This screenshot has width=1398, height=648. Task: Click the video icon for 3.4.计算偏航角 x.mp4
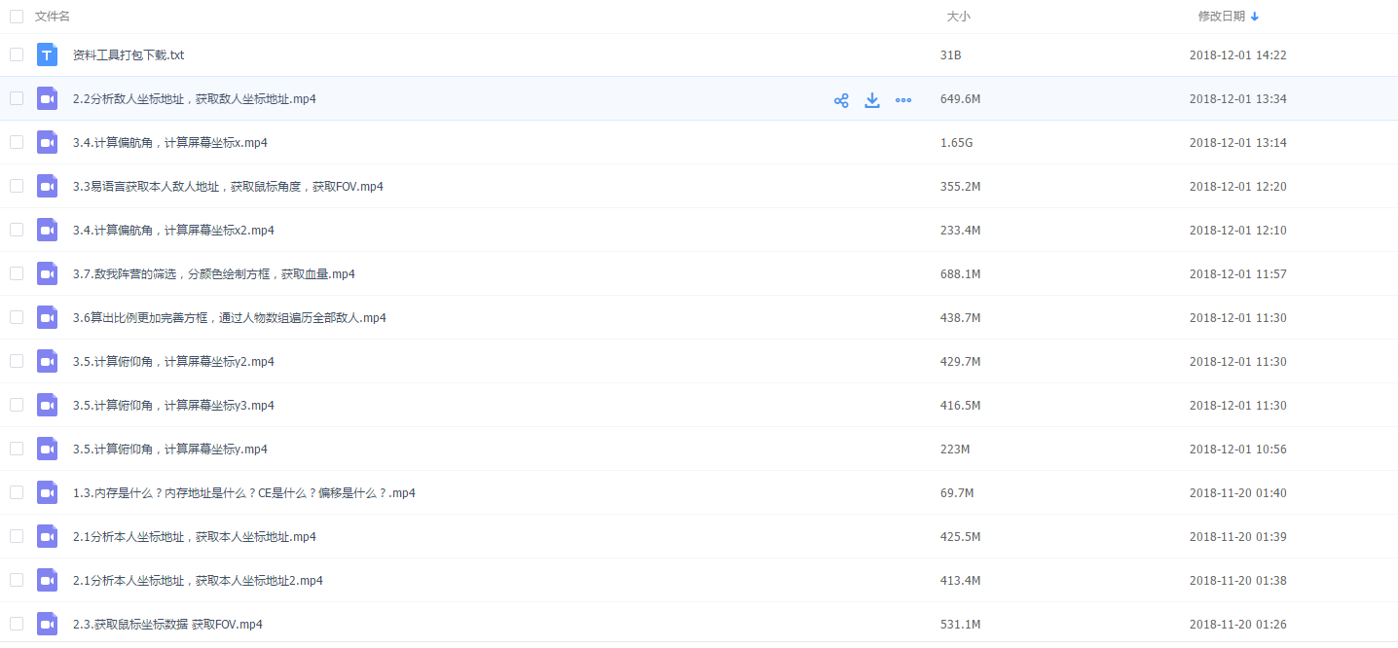[x=48, y=143]
